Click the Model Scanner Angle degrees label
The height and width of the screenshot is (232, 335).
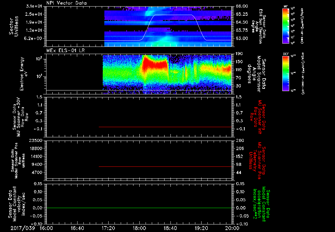(x=256, y=74)
